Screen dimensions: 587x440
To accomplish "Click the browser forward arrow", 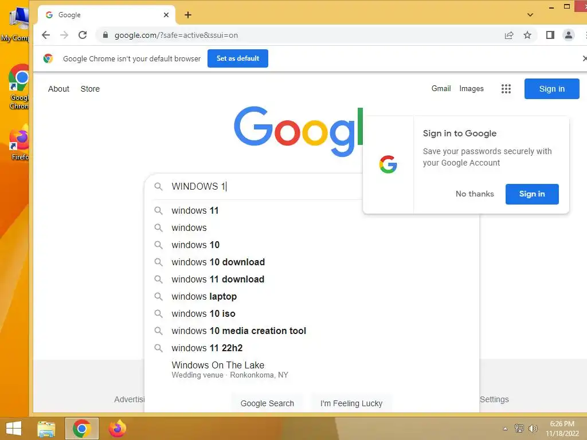I will click(x=64, y=35).
